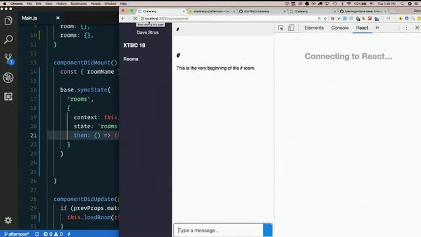Click the afternoon git branch in status bar
Image resolution: width=421 pixels, height=237 pixels.
16,234
